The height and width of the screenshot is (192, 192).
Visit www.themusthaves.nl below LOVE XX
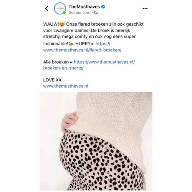pos(66,86)
